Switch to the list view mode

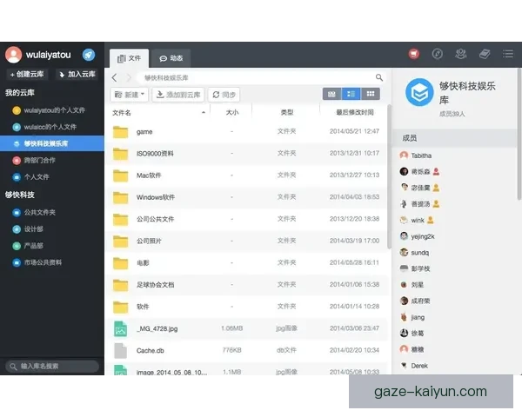351,94
